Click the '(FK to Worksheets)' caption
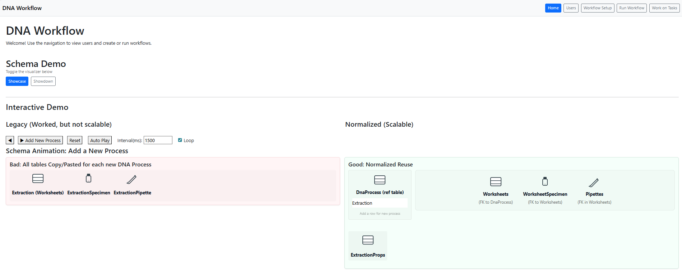 [x=545, y=202]
